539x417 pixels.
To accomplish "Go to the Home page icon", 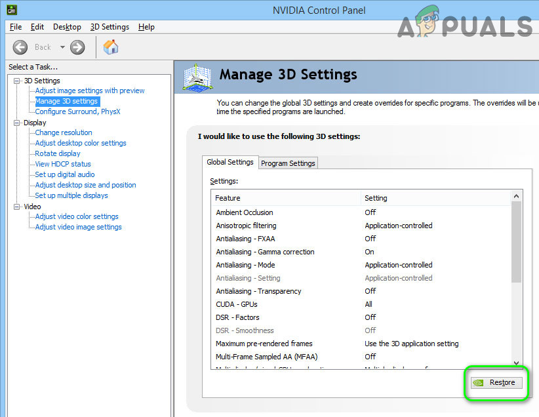I will 111,47.
